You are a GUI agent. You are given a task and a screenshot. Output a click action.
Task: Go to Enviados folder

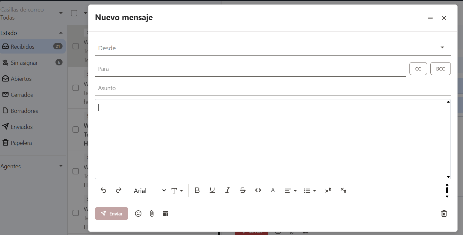pos(22,127)
